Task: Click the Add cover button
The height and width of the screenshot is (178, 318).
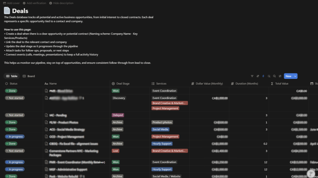Action: click(x=12, y=3)
